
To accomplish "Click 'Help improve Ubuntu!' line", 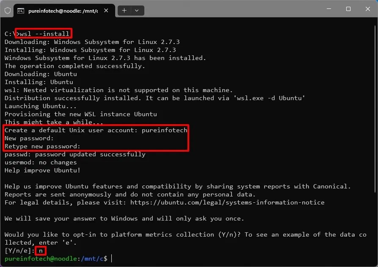I will click(x=42, y=171).
